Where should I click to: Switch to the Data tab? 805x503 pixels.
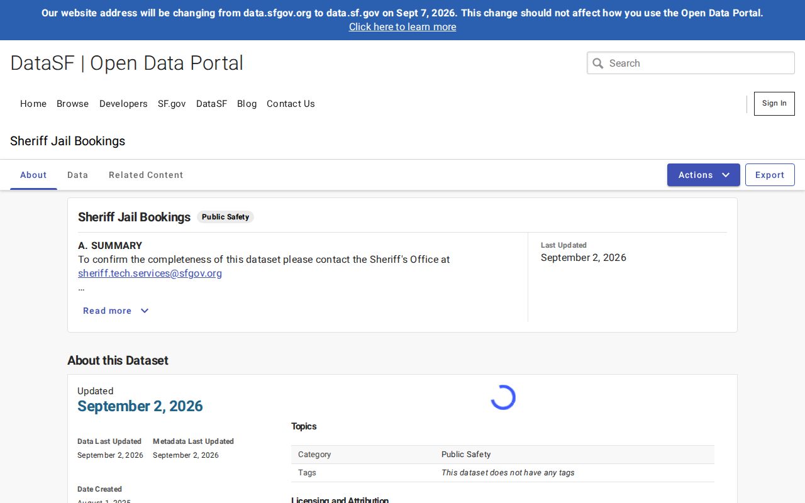tap(77, 175)
